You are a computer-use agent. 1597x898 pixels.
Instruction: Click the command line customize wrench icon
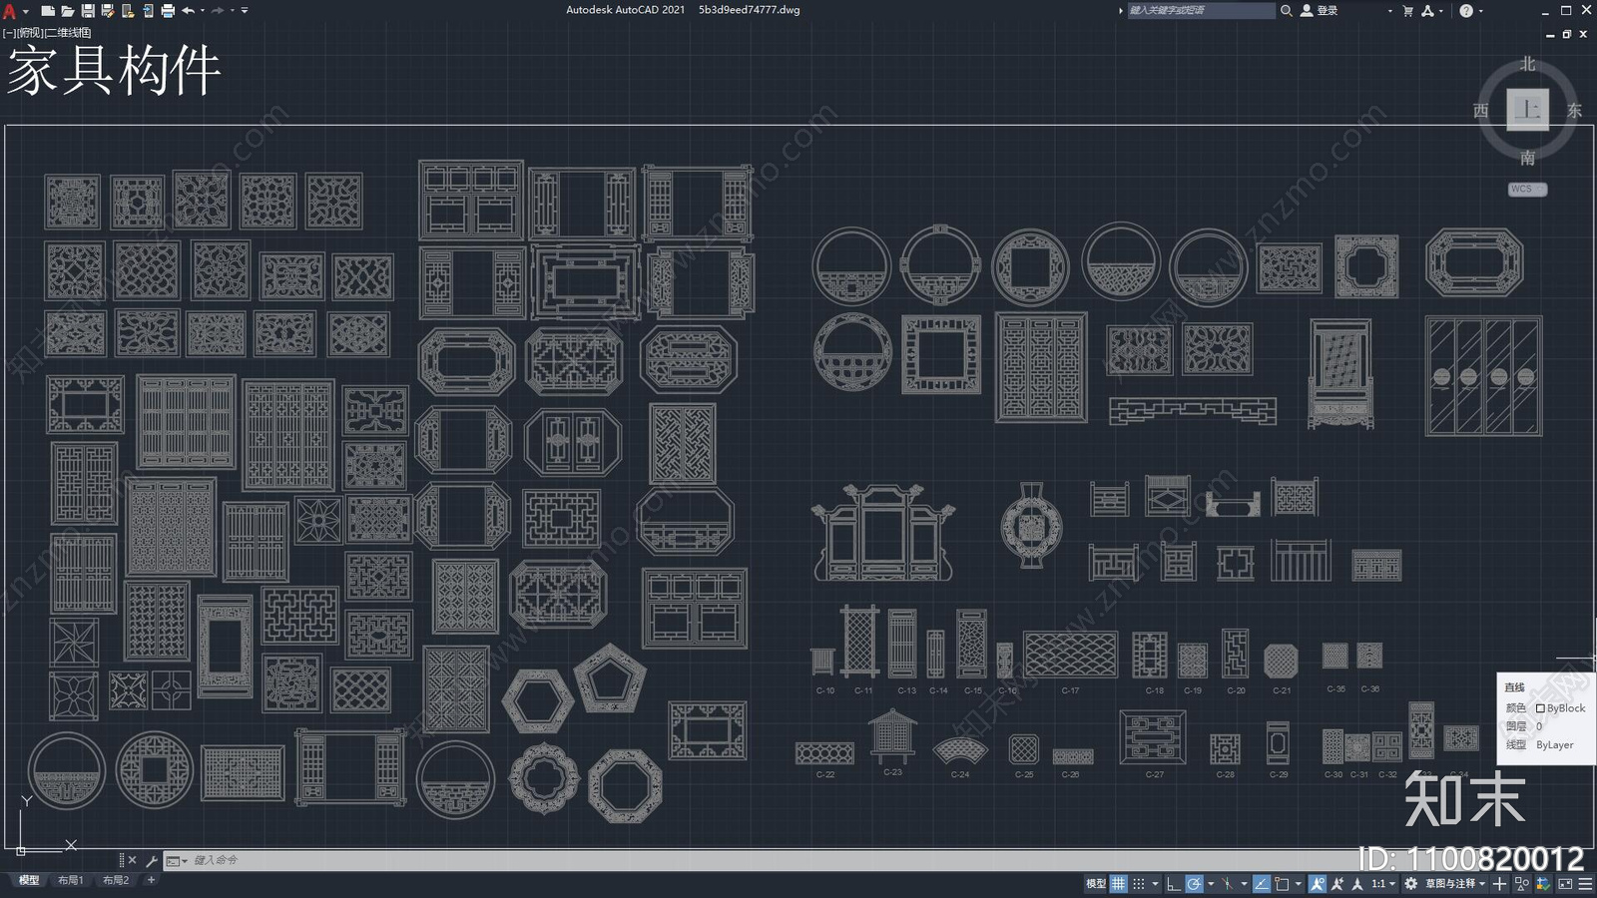152,860
